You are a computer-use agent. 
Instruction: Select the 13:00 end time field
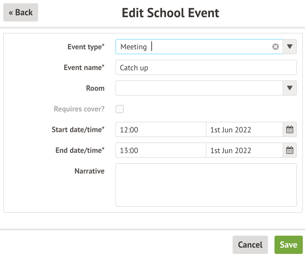point(161,150)
